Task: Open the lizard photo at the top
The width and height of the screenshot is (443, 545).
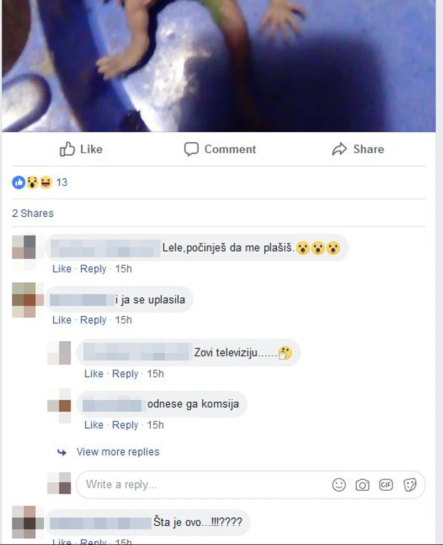Action: 219,66
